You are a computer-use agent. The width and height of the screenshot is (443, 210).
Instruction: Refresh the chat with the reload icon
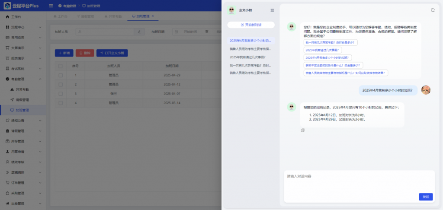(x=433, y=10)
